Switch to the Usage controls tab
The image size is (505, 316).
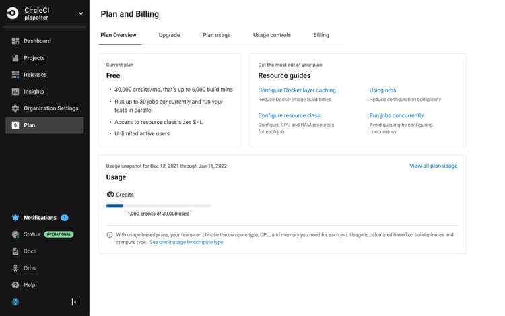tap(271, 35)
